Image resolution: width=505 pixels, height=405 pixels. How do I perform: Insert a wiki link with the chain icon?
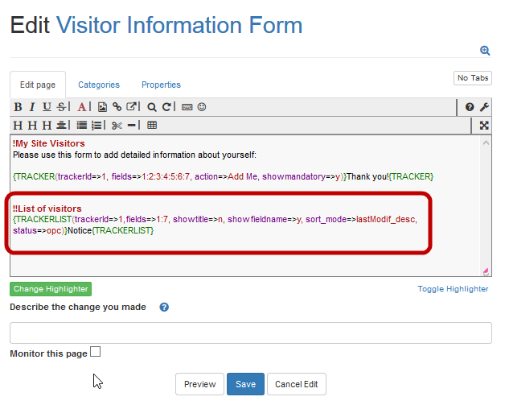click(117, 106)
